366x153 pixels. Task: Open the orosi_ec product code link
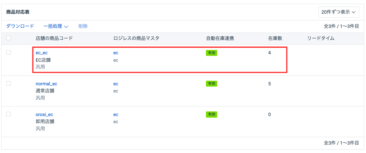(x=44, y=115)
